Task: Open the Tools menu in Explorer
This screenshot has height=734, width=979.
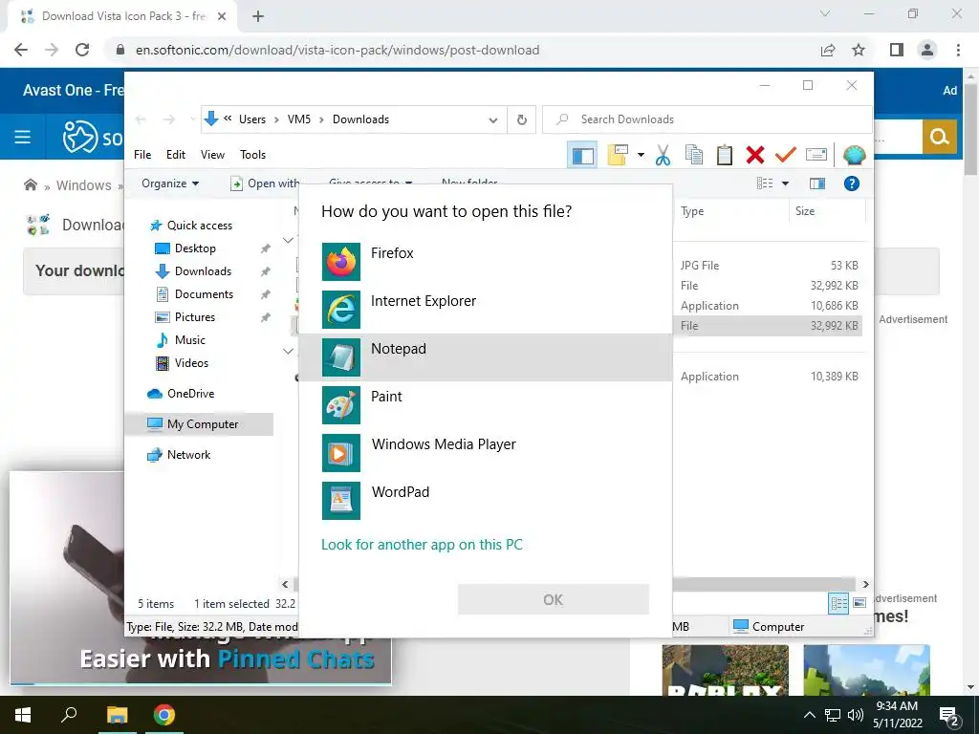Action: coord(252,154)
